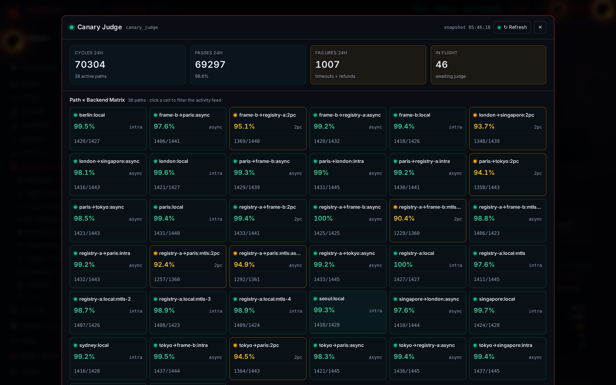The width and height of the screenshot is (616, 385).
Task: Filter by paris→tokyo:2pc cell
Action: point(508,175)
